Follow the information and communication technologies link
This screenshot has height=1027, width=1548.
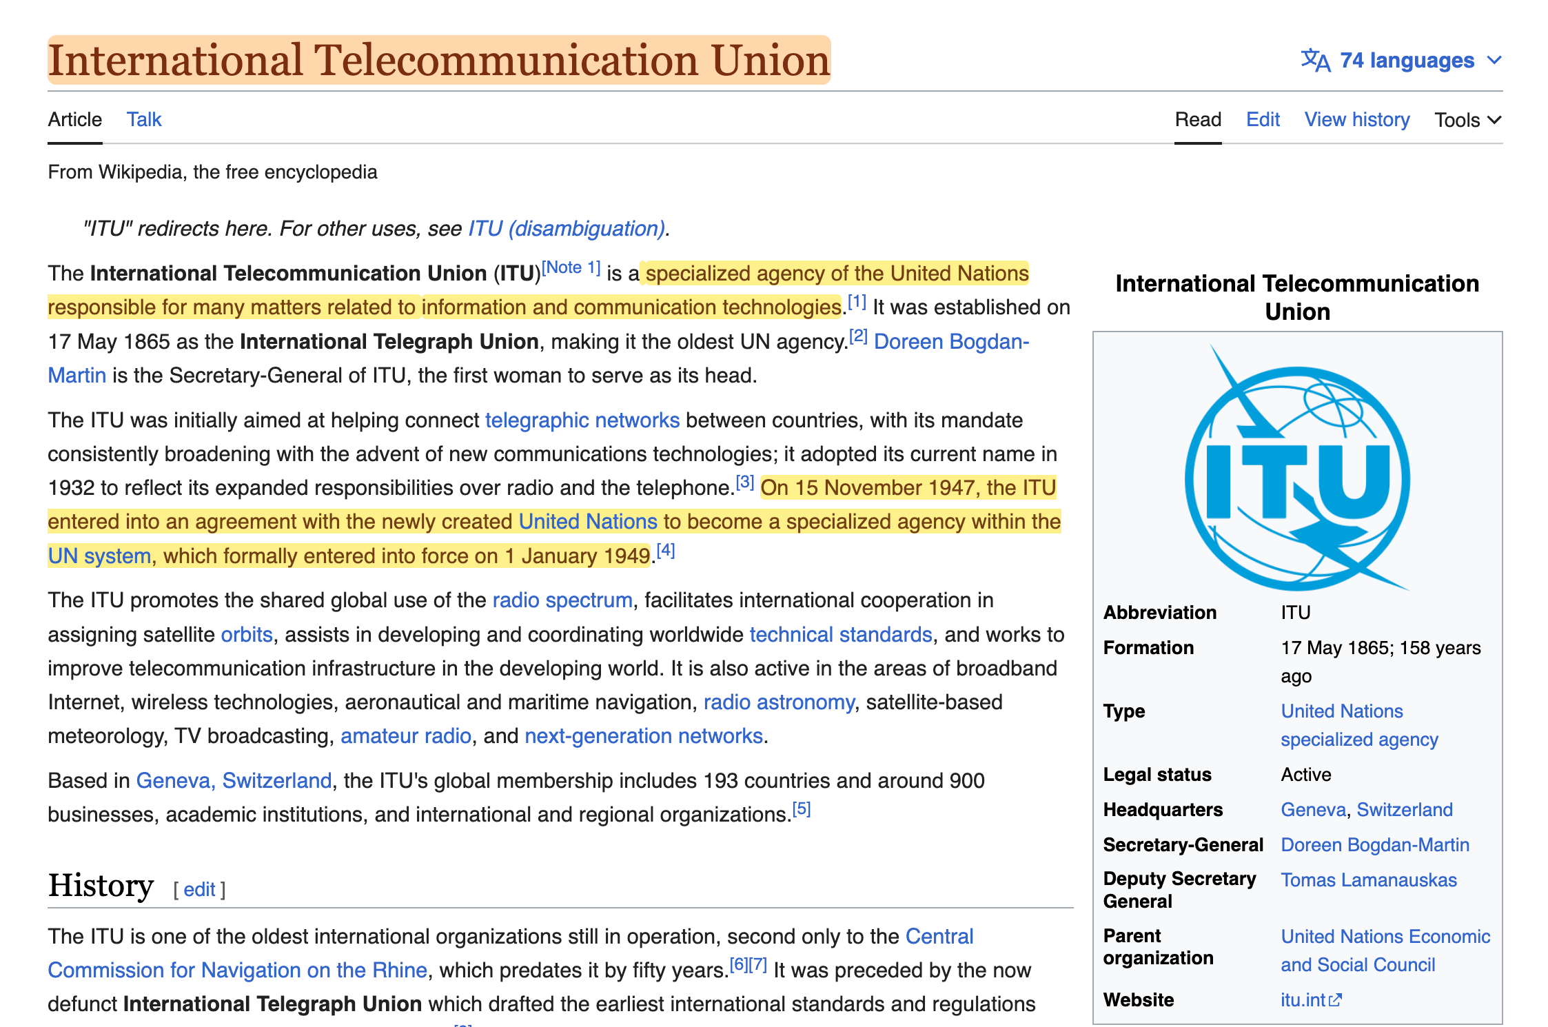tap(631, 307)
